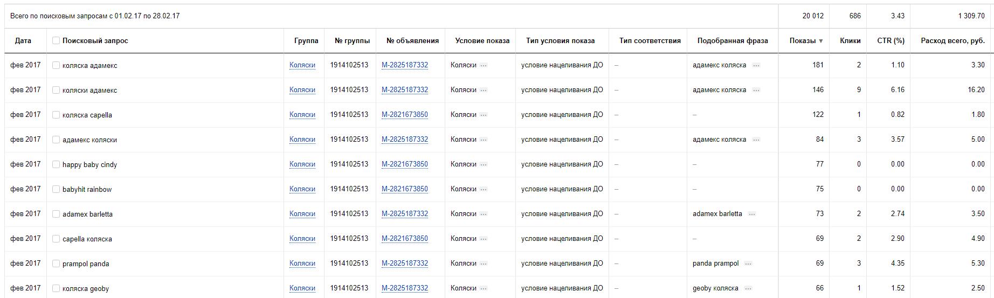Open ellipsis menu next to Коляски in коляска адамекс row
Viewport: 994px width, 298px height.
[484, 65]
